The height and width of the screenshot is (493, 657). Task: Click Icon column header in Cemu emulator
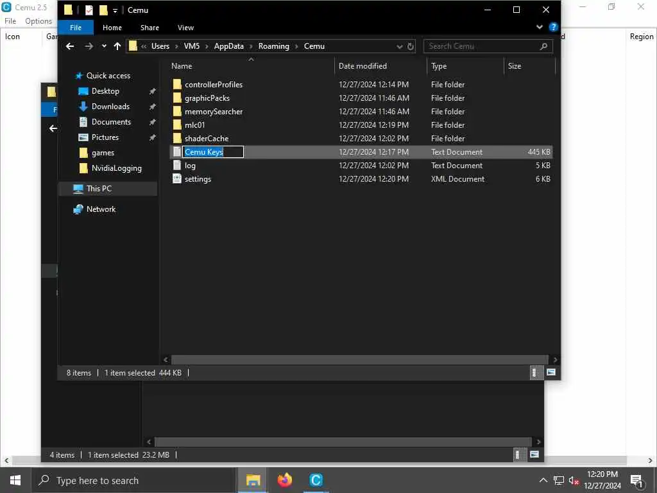[x=13, y=37]
